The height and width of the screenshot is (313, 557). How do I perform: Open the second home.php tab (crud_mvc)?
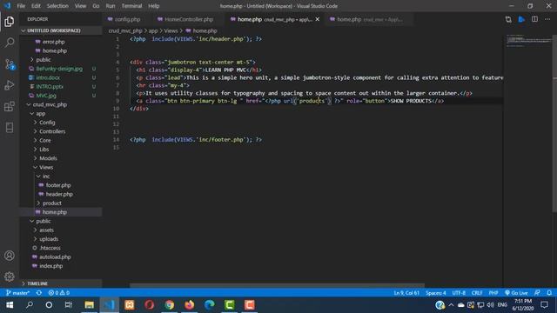(369, 19)
